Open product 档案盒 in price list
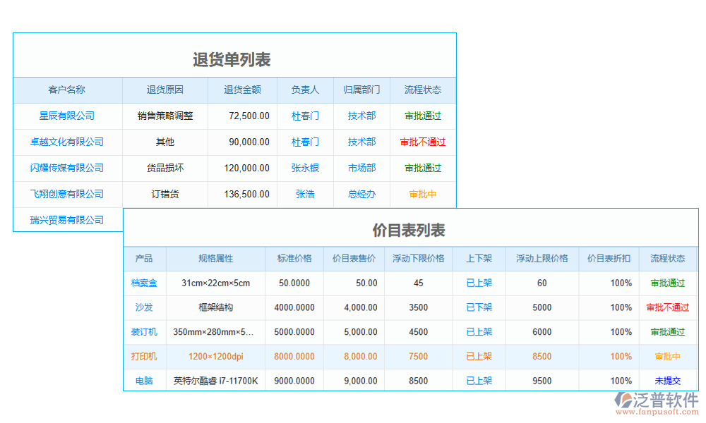The height and width of the screenshot is (423, 706). [x=144, y=283]
